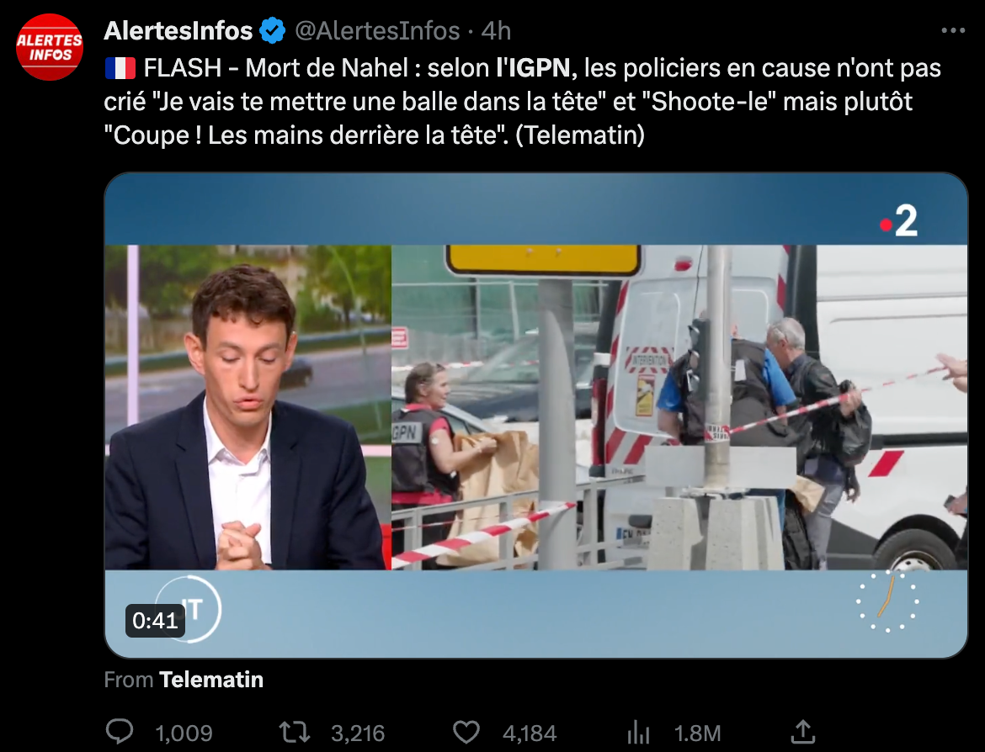
Task: Click the blue verified badge
Action: (x=273, y=31)
